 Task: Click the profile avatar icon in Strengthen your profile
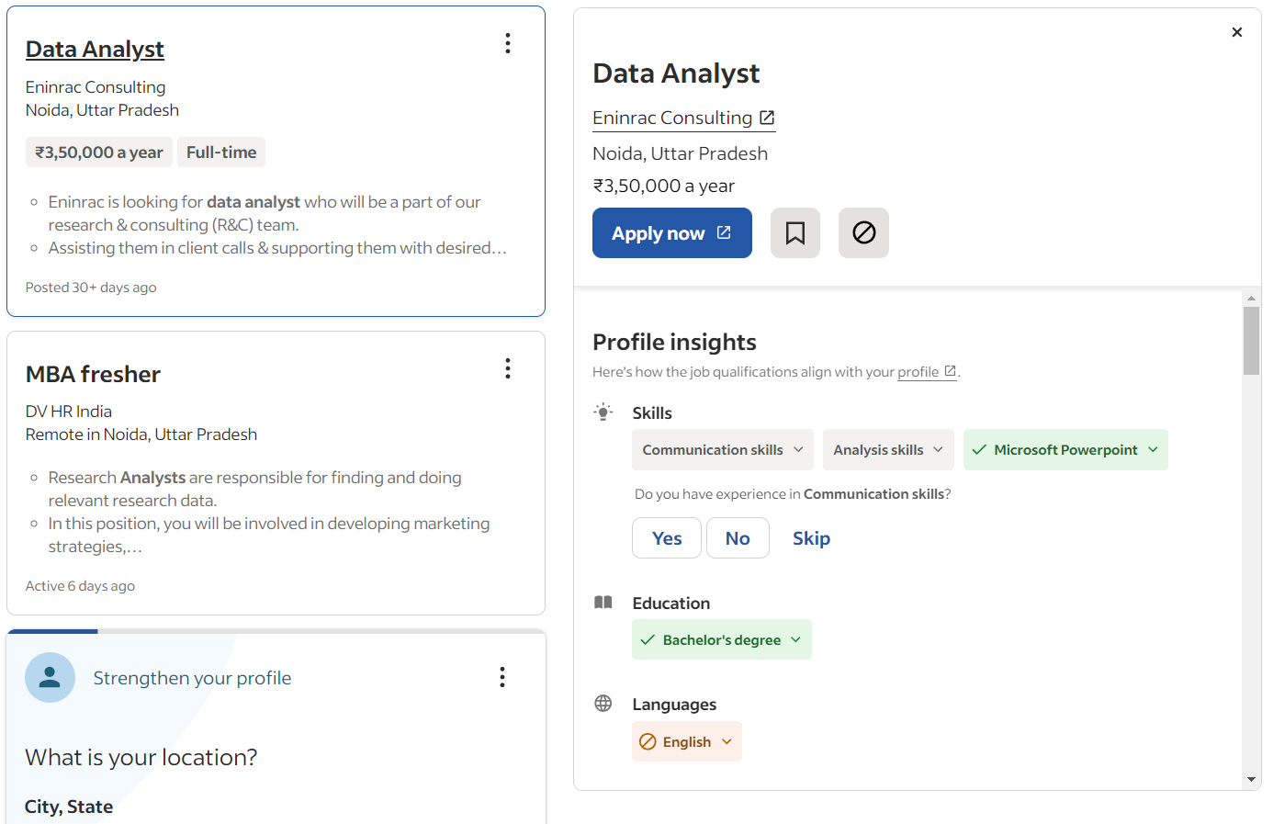pyautogui.click(x=50, y=678)
